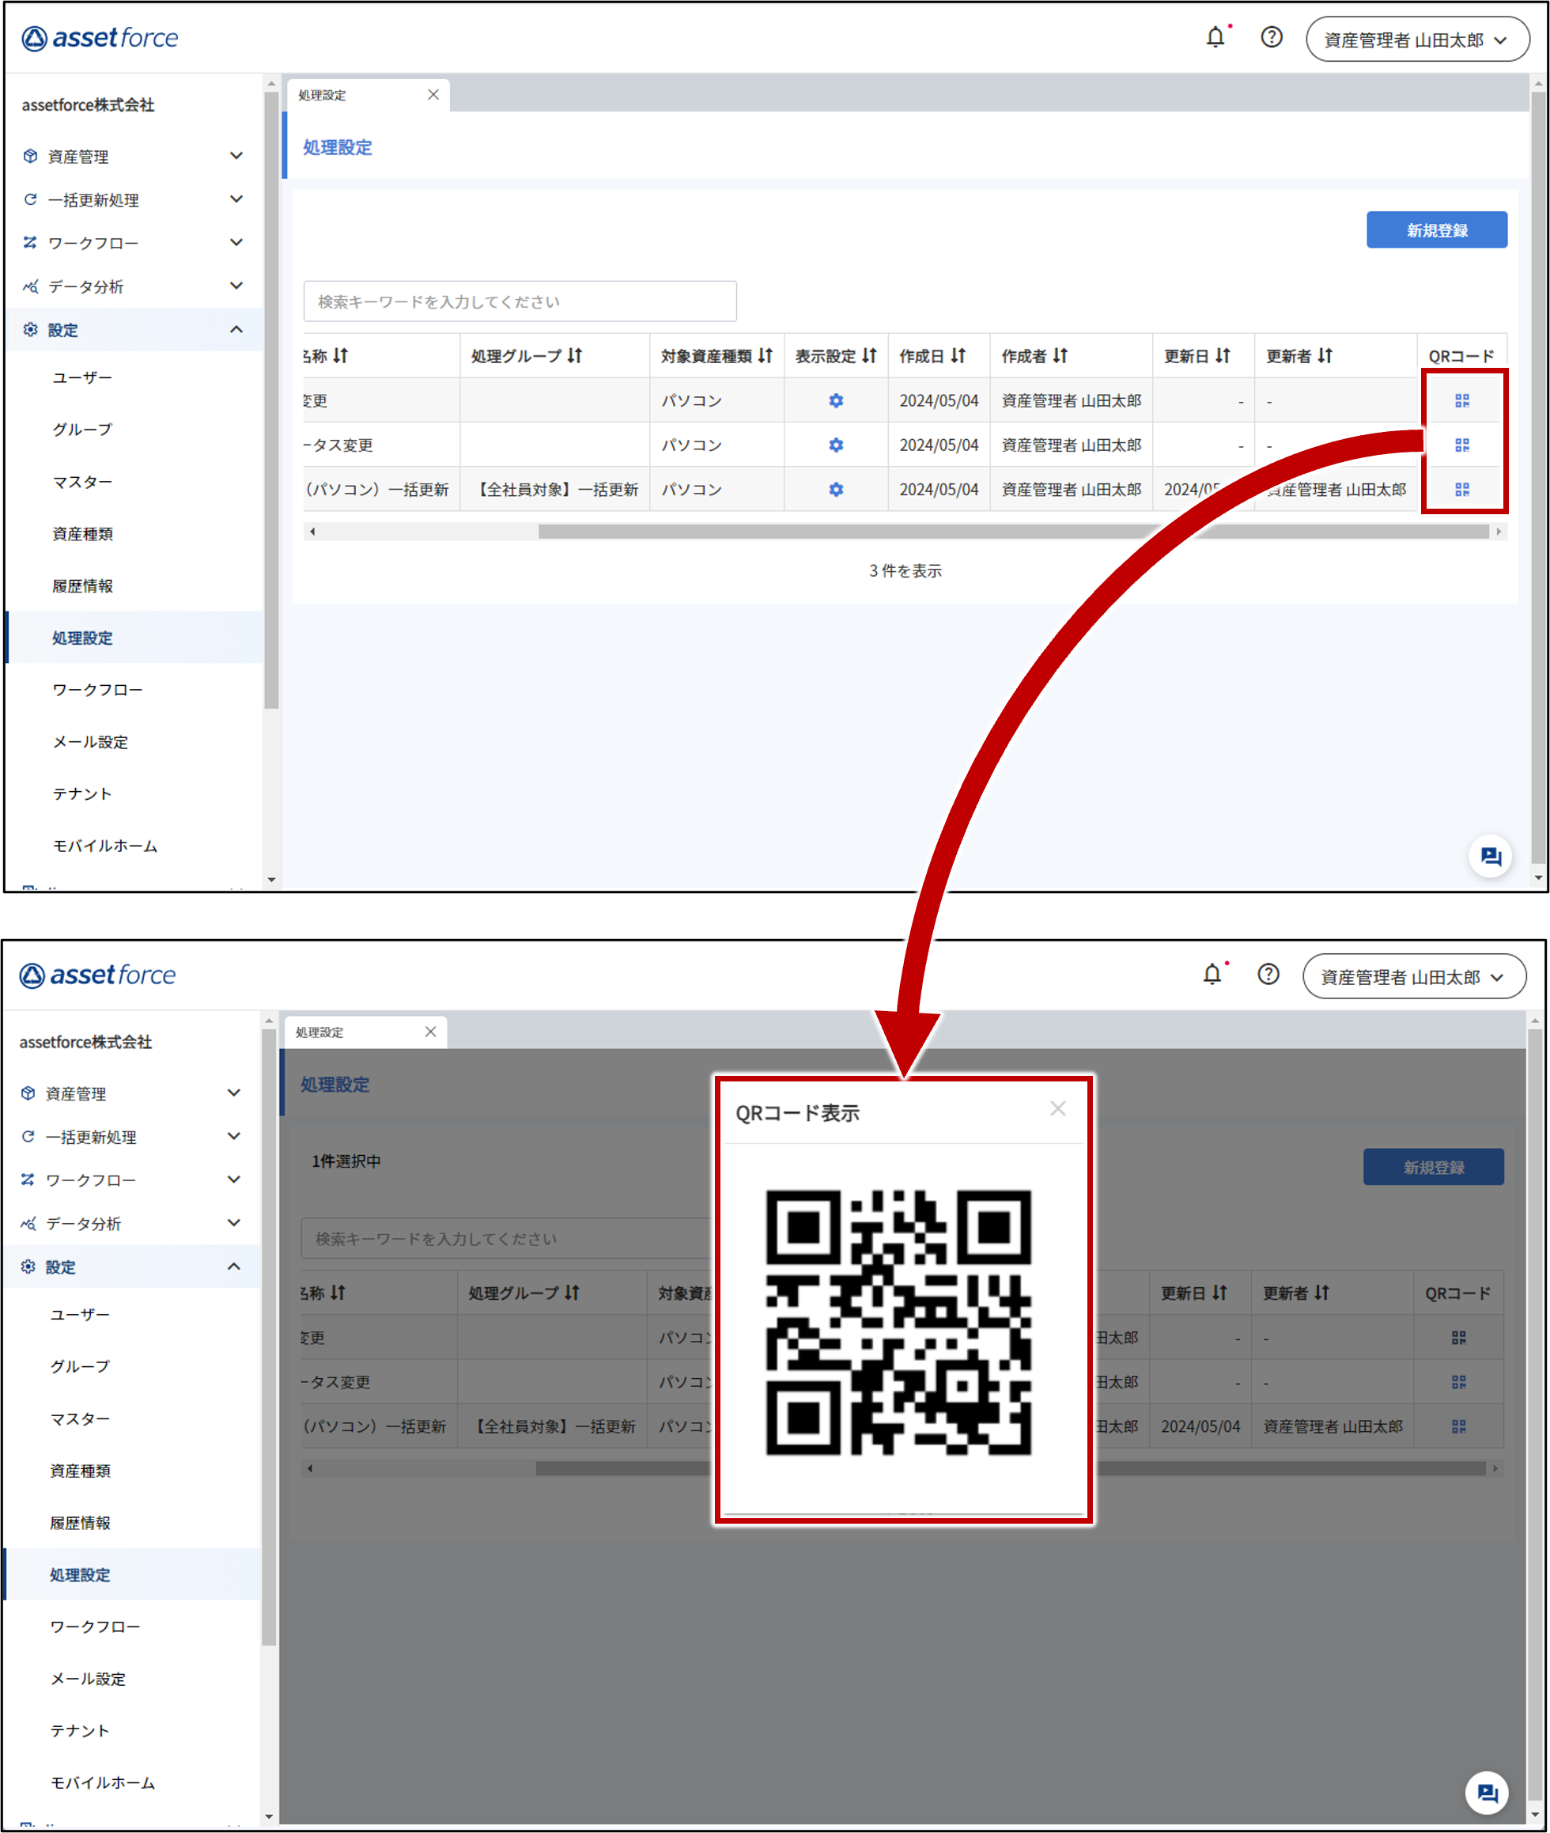
Task: Open the 資産管理者 山田太郎 user dropdown in the lower screenshot
Action: pos(1414,977)
